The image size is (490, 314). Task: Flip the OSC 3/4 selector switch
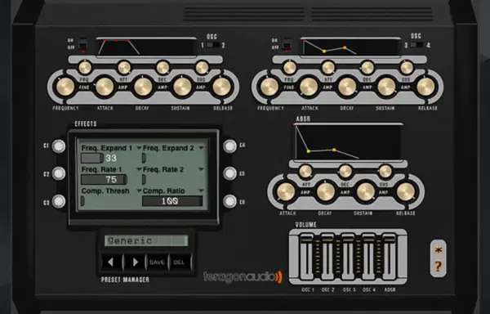(416, 45)
